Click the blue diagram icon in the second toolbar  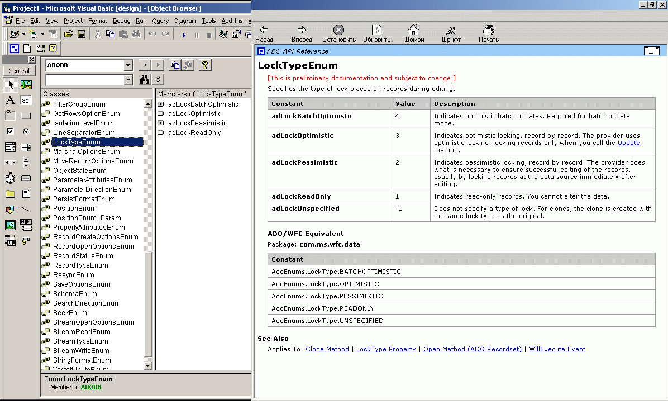15,48
